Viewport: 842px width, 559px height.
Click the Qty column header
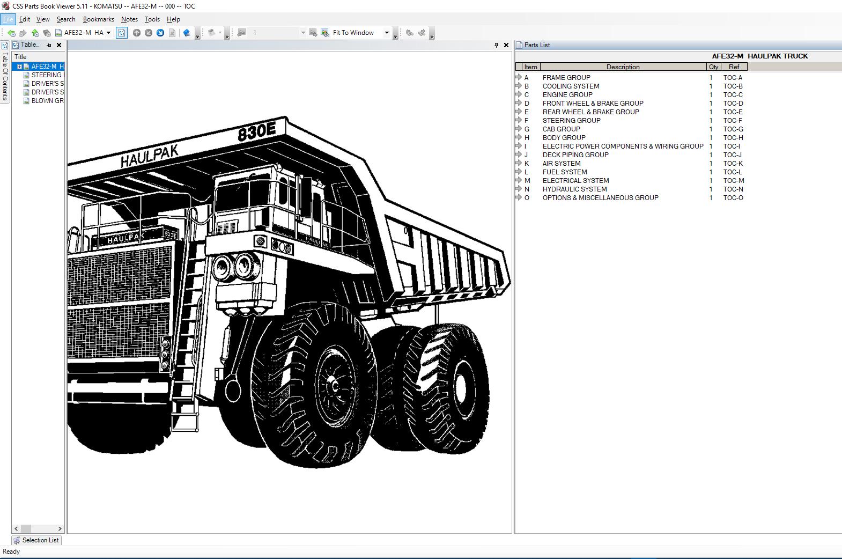(714, 67)
